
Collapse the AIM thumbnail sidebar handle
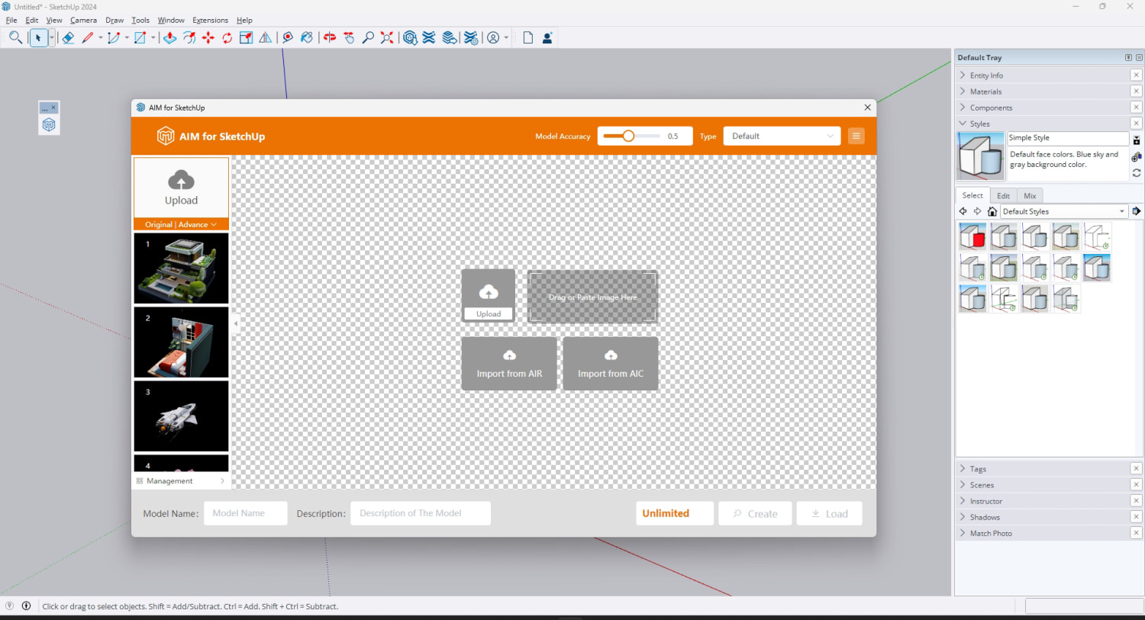pyautogui.click(x=236, y=323)
